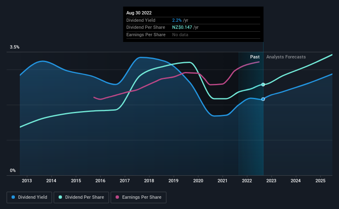Click the 'No data' earnings value
This screenshot has height=209, width=339.
pyautogui.click(x=180, y=35)
